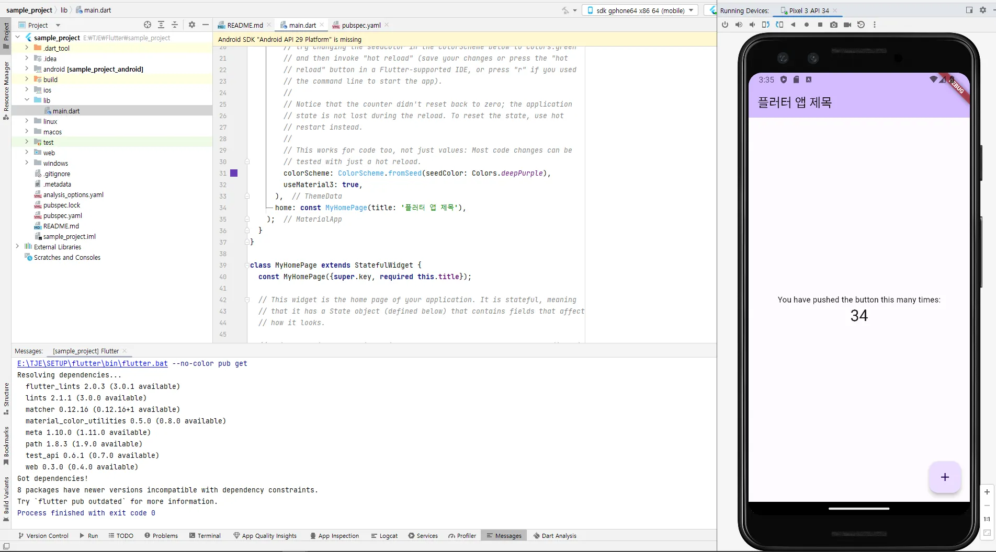Toggle the Bookmarks side panel
Screen dimensions: 996x552
pyautogui.click(x=6, y=445)
